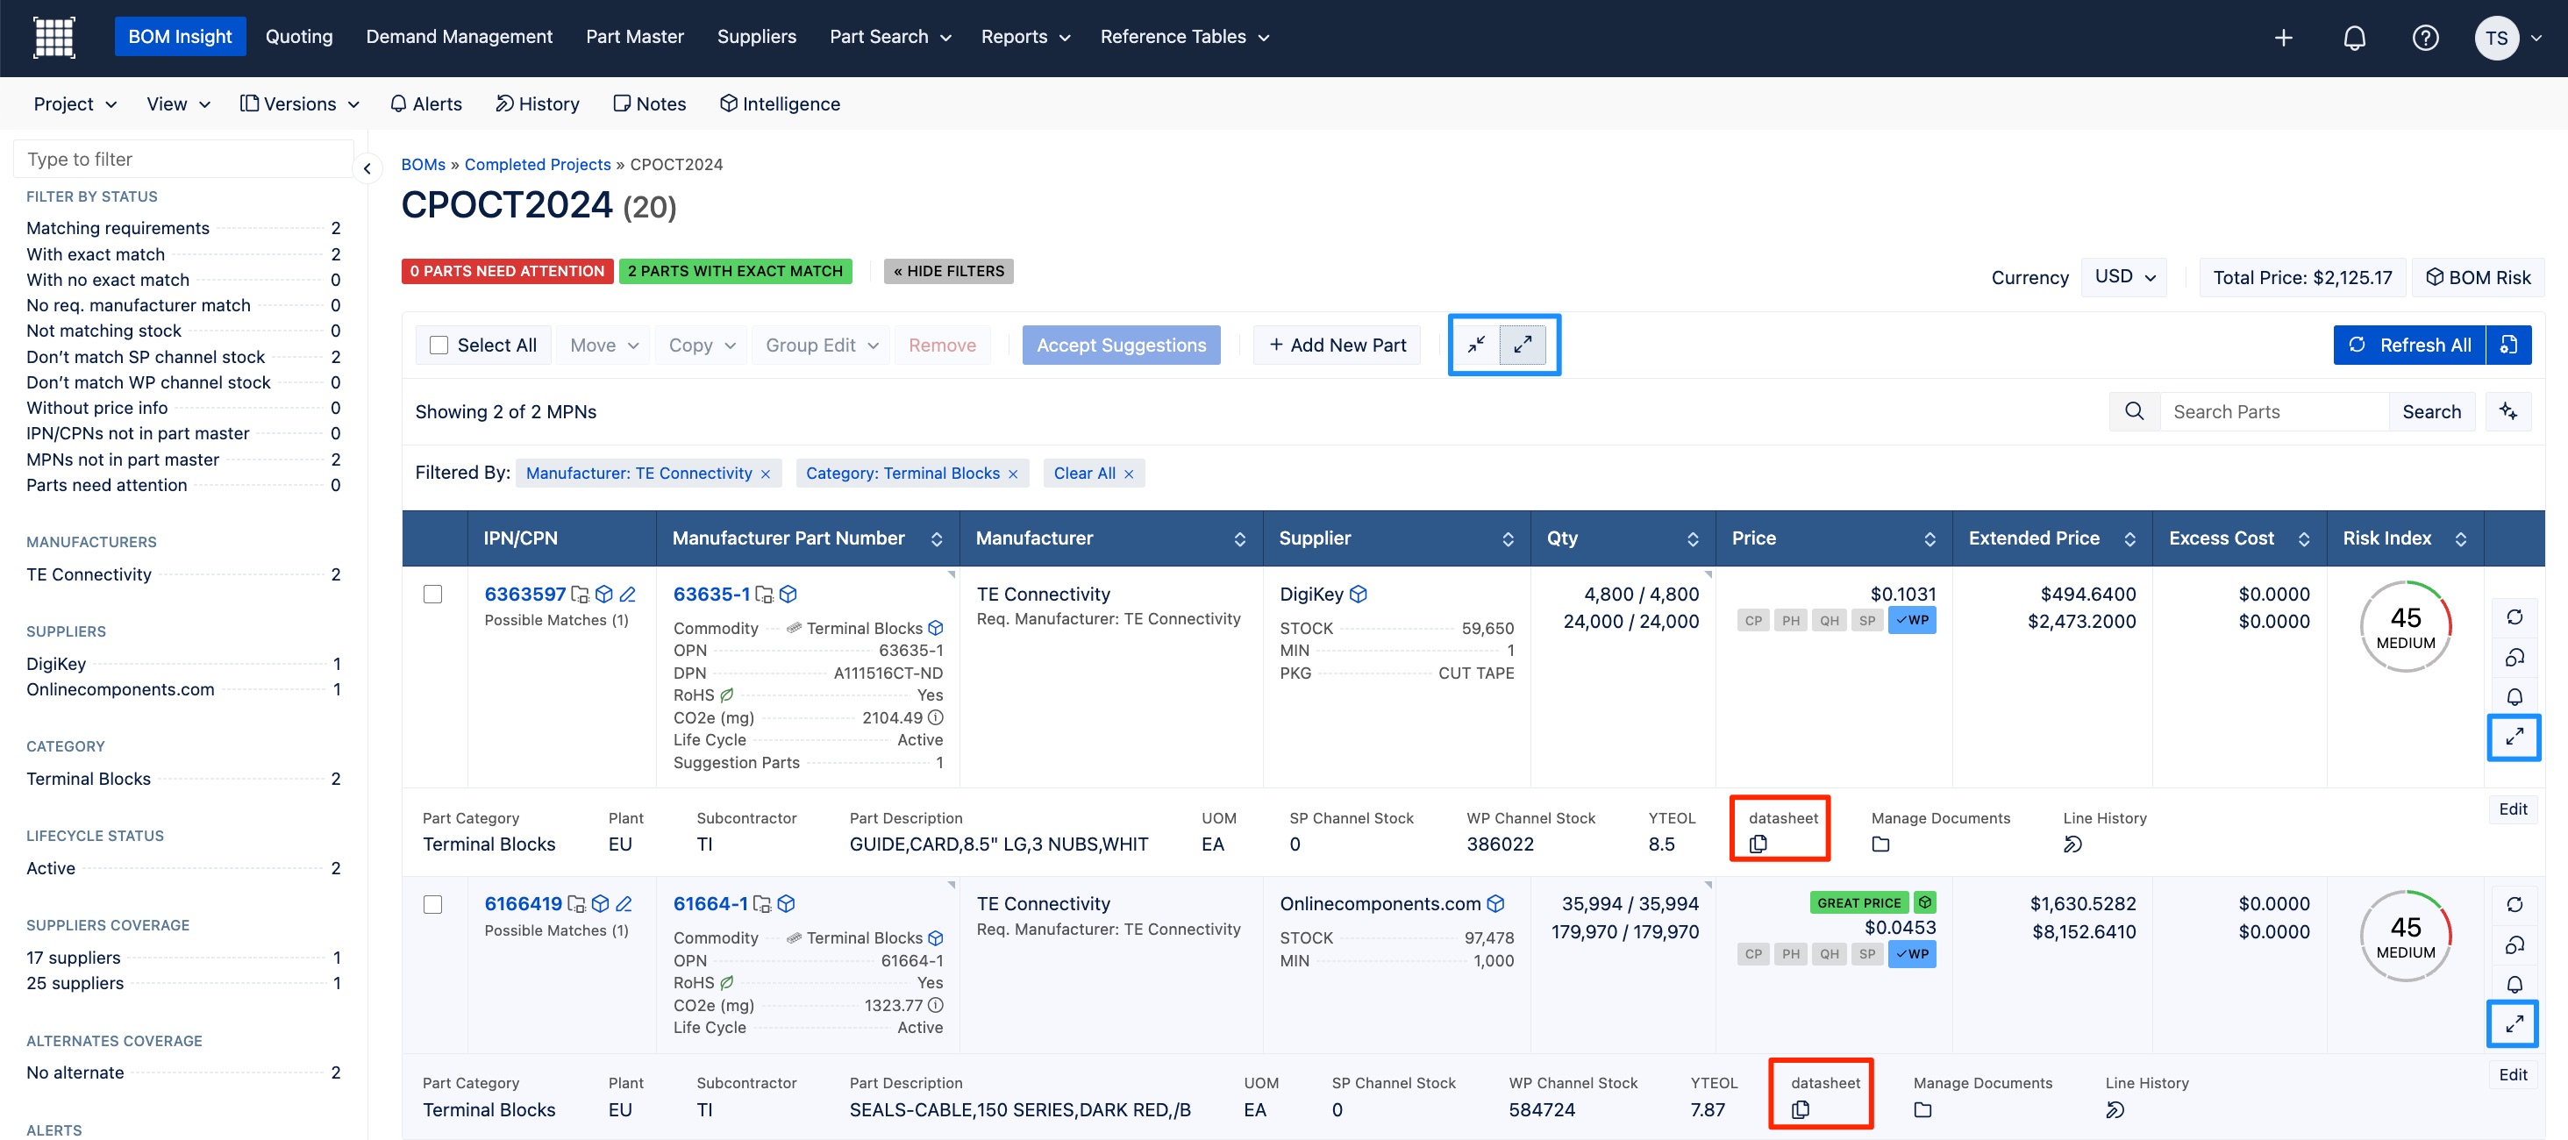Screen dimensions: 2568x1140
Task: Check the Select All checkbox
Action: pos(439,345)
